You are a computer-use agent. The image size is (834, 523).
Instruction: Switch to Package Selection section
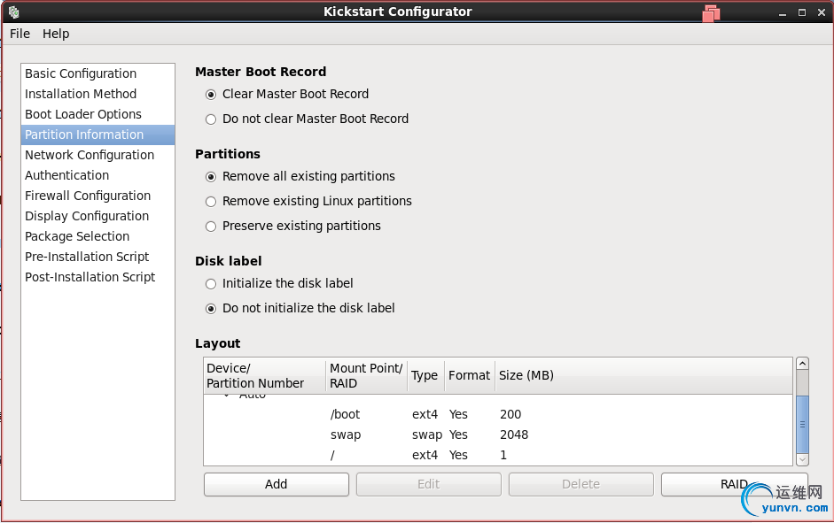coord(97,236)
